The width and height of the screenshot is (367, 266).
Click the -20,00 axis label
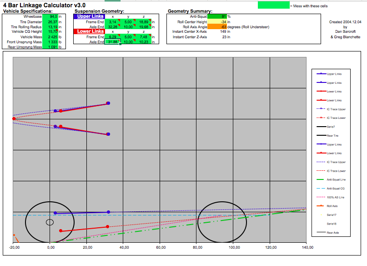14,247
